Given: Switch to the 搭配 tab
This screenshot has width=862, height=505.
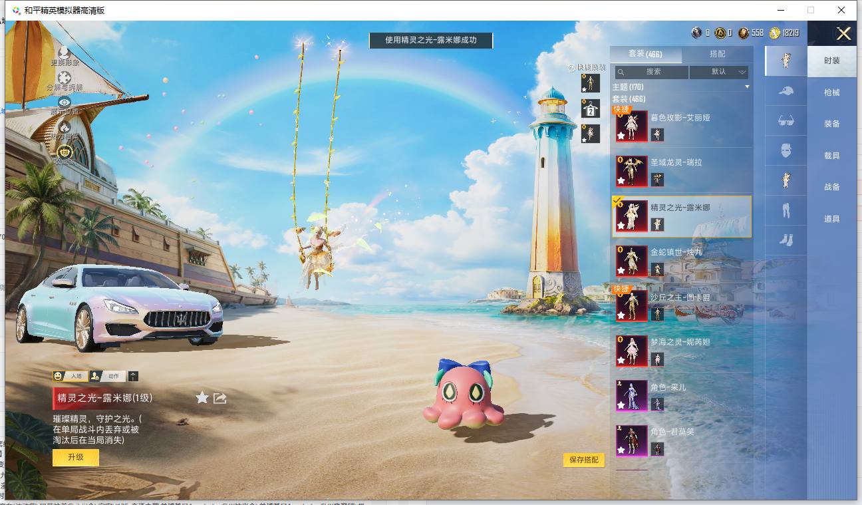Looking at the screenshot, I should coord(718,54).
